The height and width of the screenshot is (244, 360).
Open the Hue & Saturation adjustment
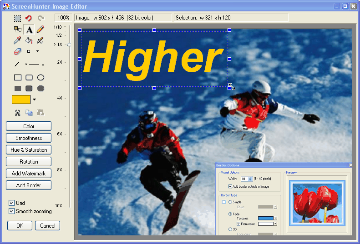point(29,150)
